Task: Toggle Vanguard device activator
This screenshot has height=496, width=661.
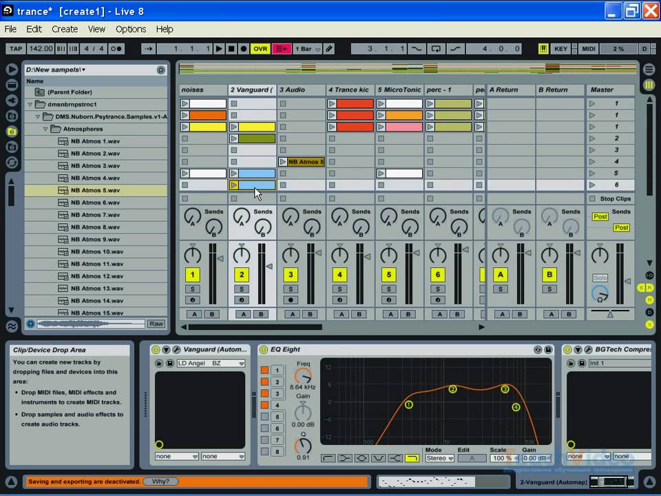Action: 156,350
